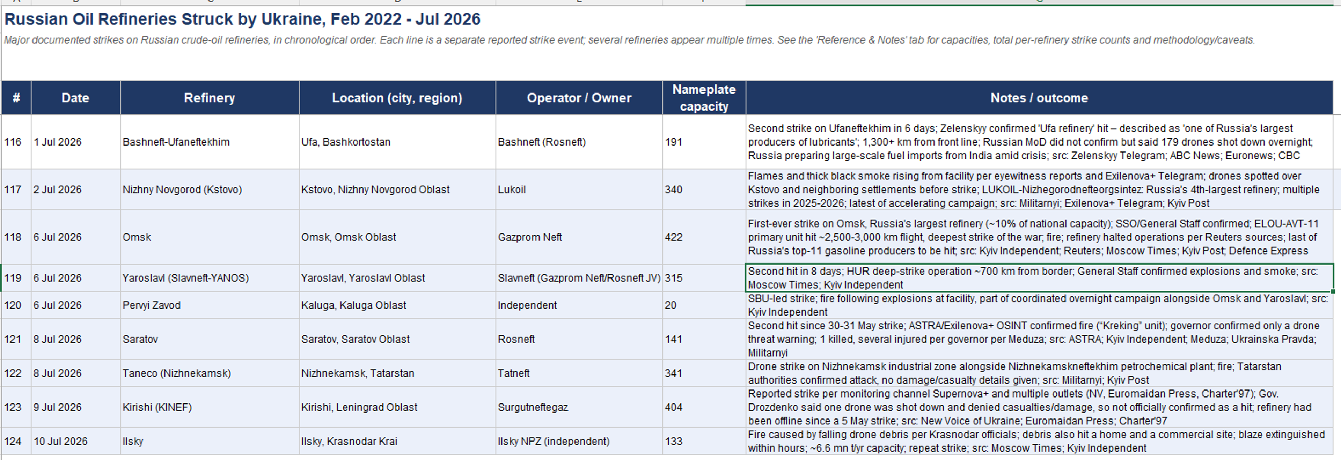Select the 'Omsk' refinery cell

[x=209, y=237]
